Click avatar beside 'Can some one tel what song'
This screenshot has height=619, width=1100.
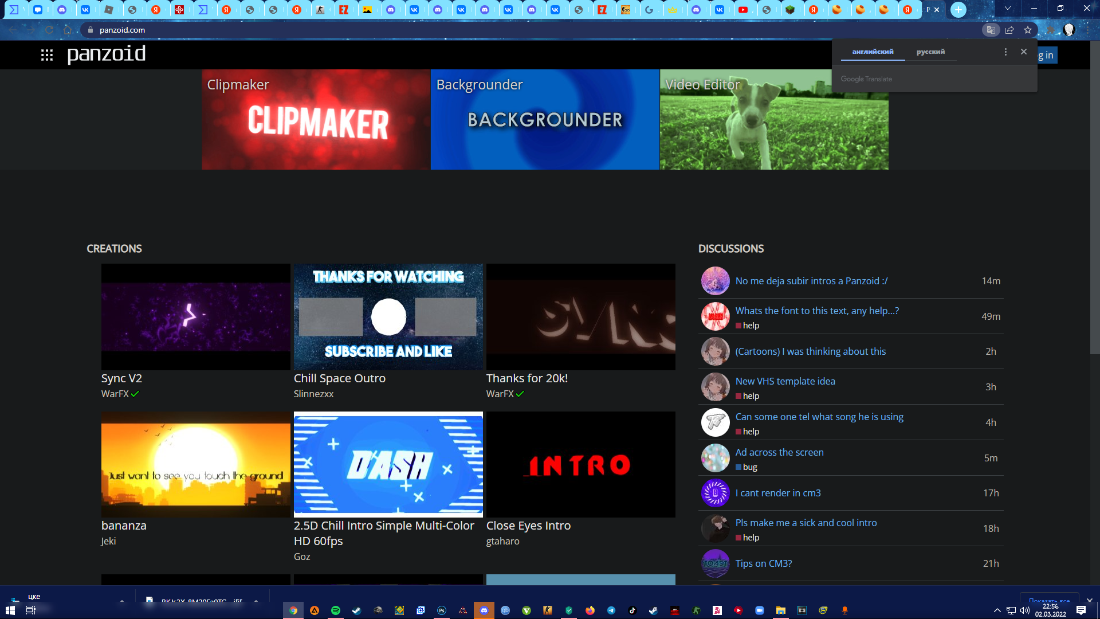point(715,422)
